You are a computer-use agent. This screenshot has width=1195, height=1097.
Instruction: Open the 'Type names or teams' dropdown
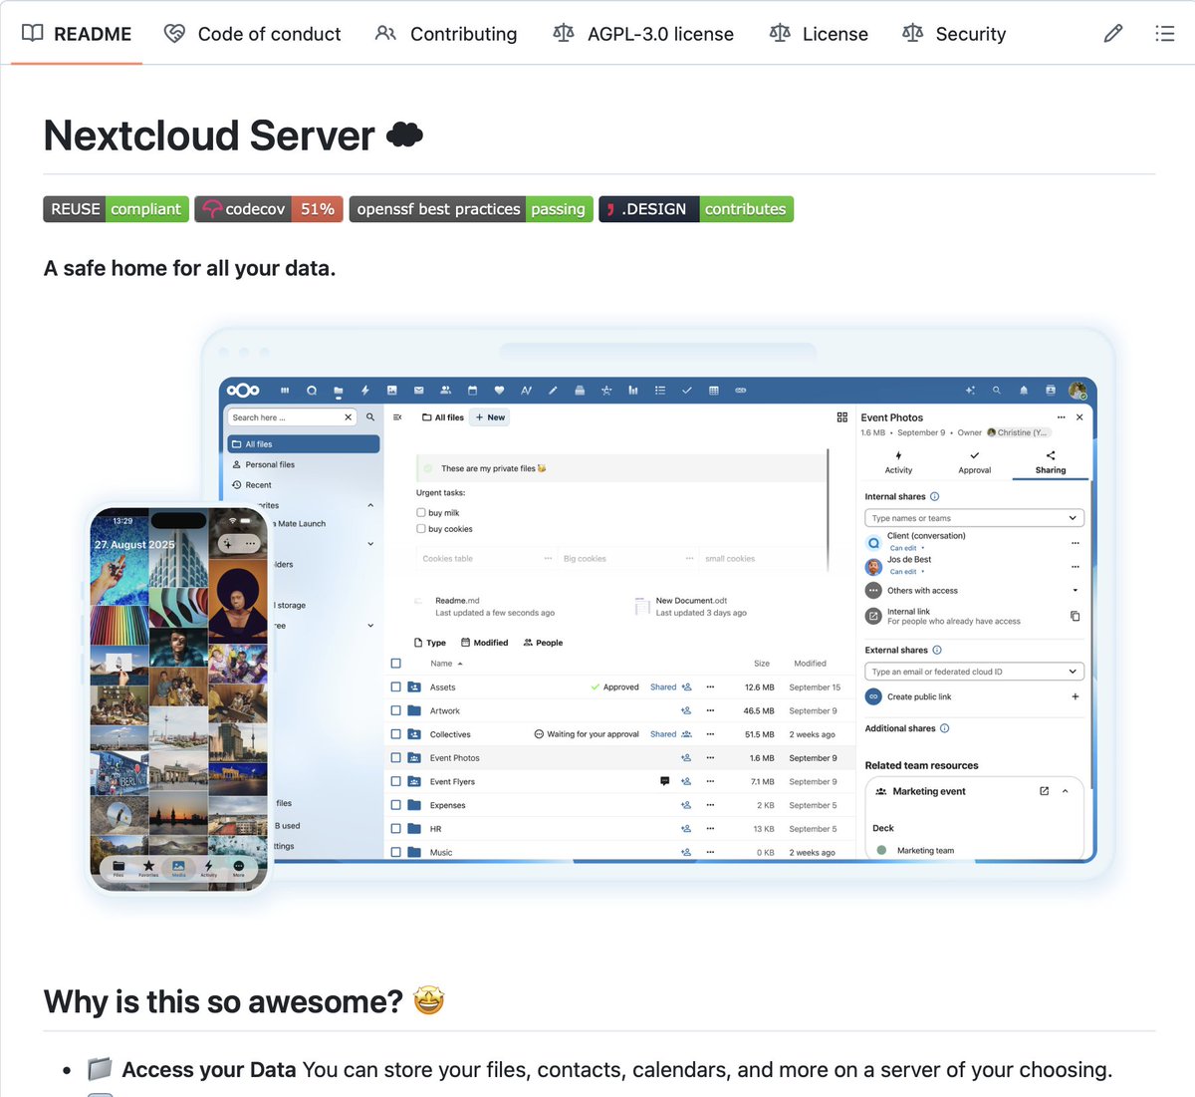tap(974, 518)
